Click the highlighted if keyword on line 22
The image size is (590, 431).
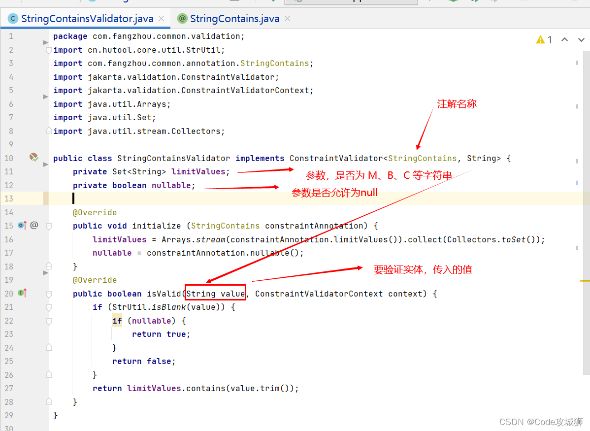pos(117,321)
